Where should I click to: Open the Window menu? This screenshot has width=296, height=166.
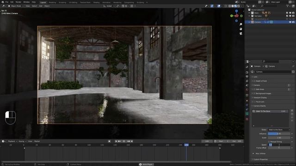pos(26,2)
